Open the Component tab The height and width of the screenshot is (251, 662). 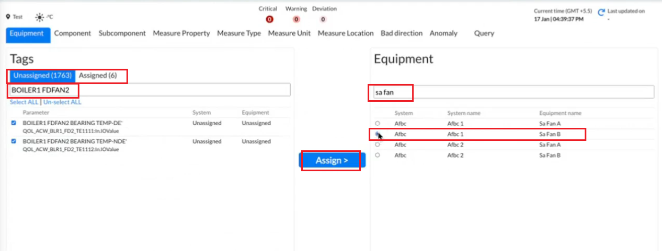[x=73, y=33]
